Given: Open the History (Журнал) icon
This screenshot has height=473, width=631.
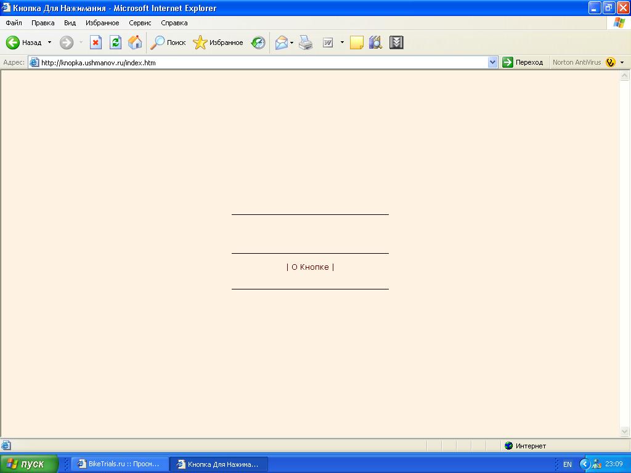Looking at the screenshot, I should click(x=258, y=42).
